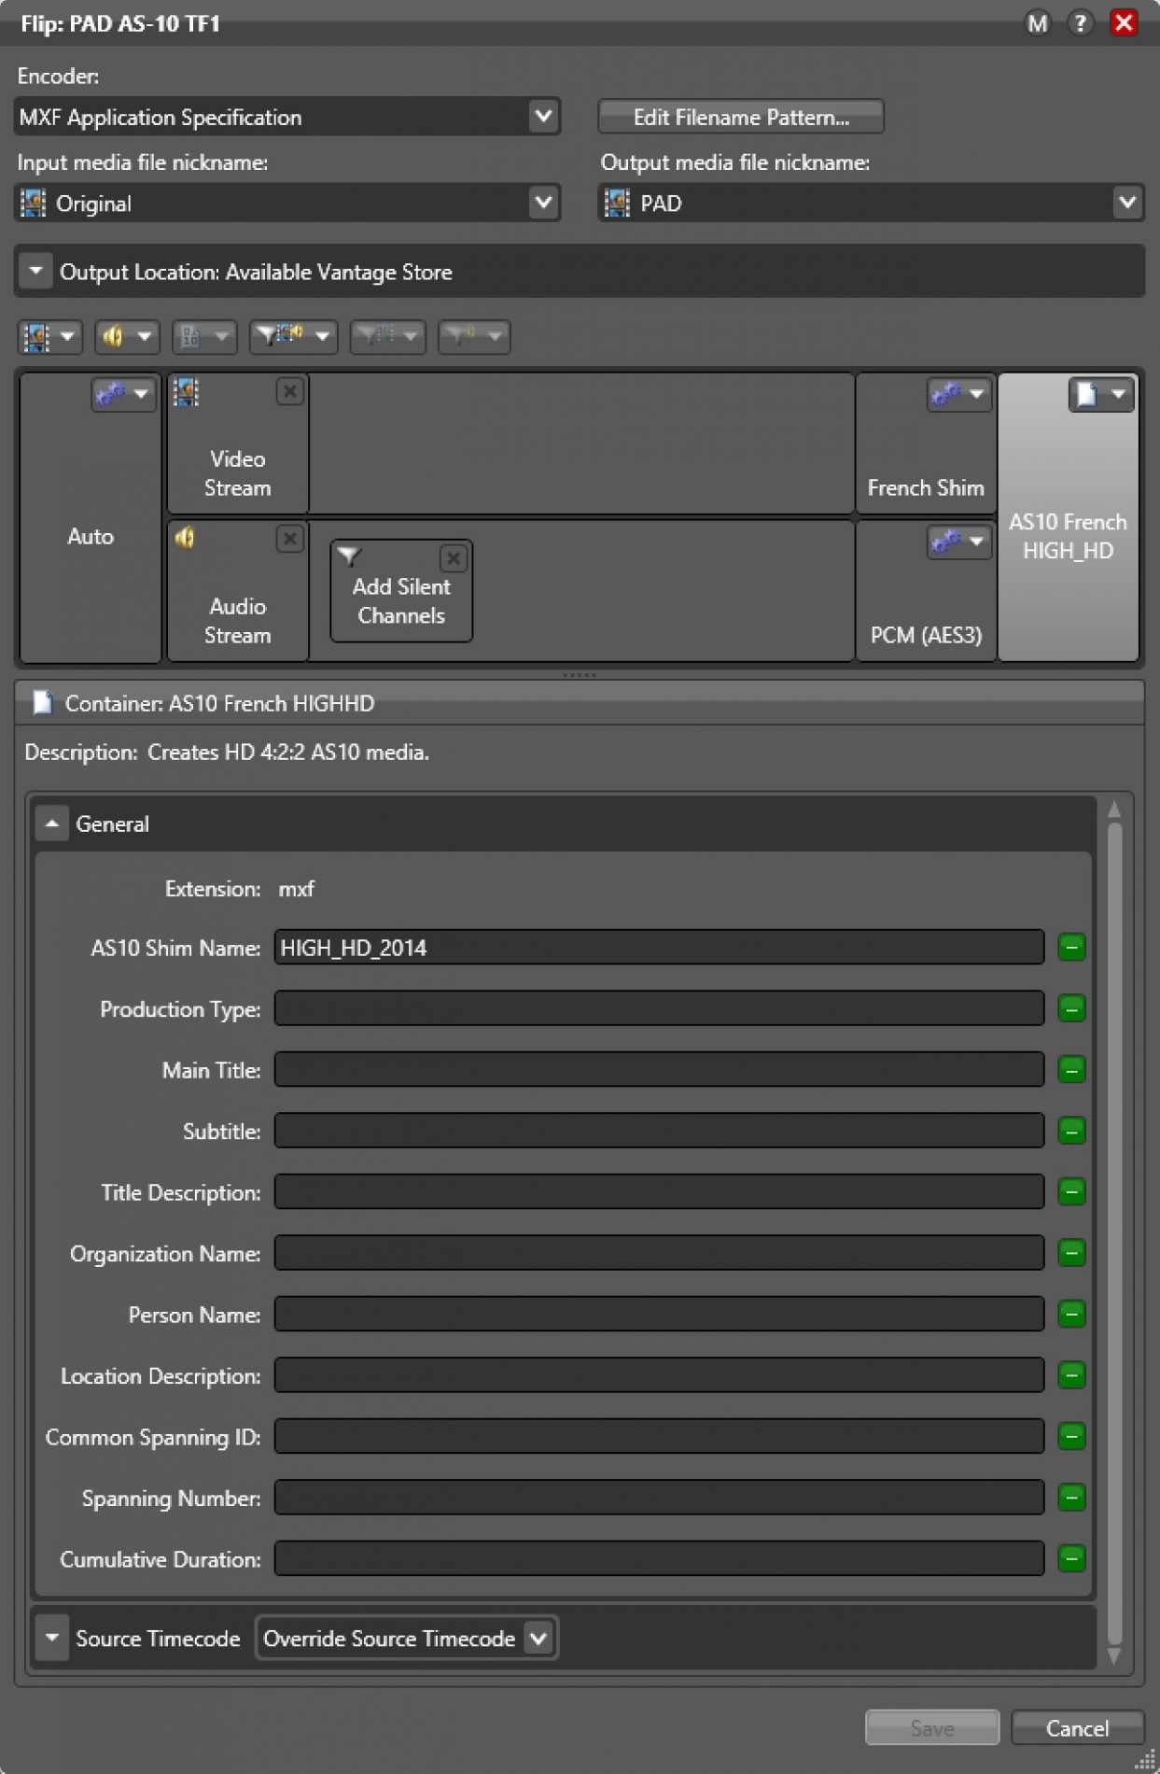Open the French Shim codec gear menu
This screenshot has height=1774, width=1160.
pyautogui.click(x=958, y=394)
